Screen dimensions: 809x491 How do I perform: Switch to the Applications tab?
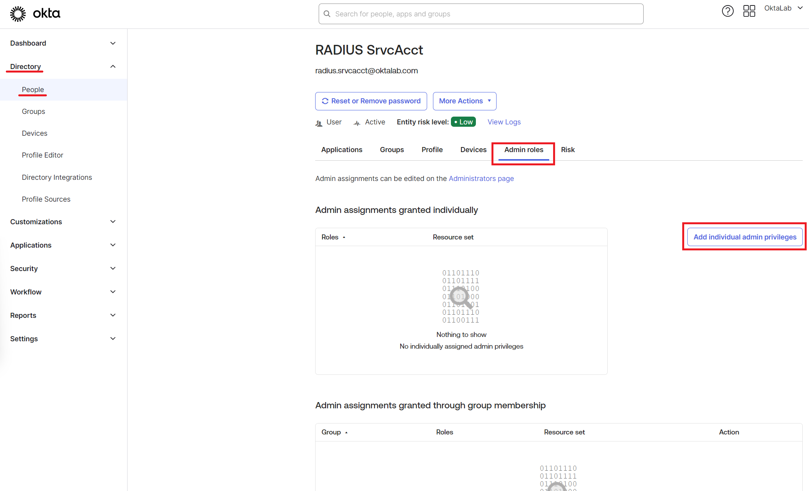pos(342,150)
